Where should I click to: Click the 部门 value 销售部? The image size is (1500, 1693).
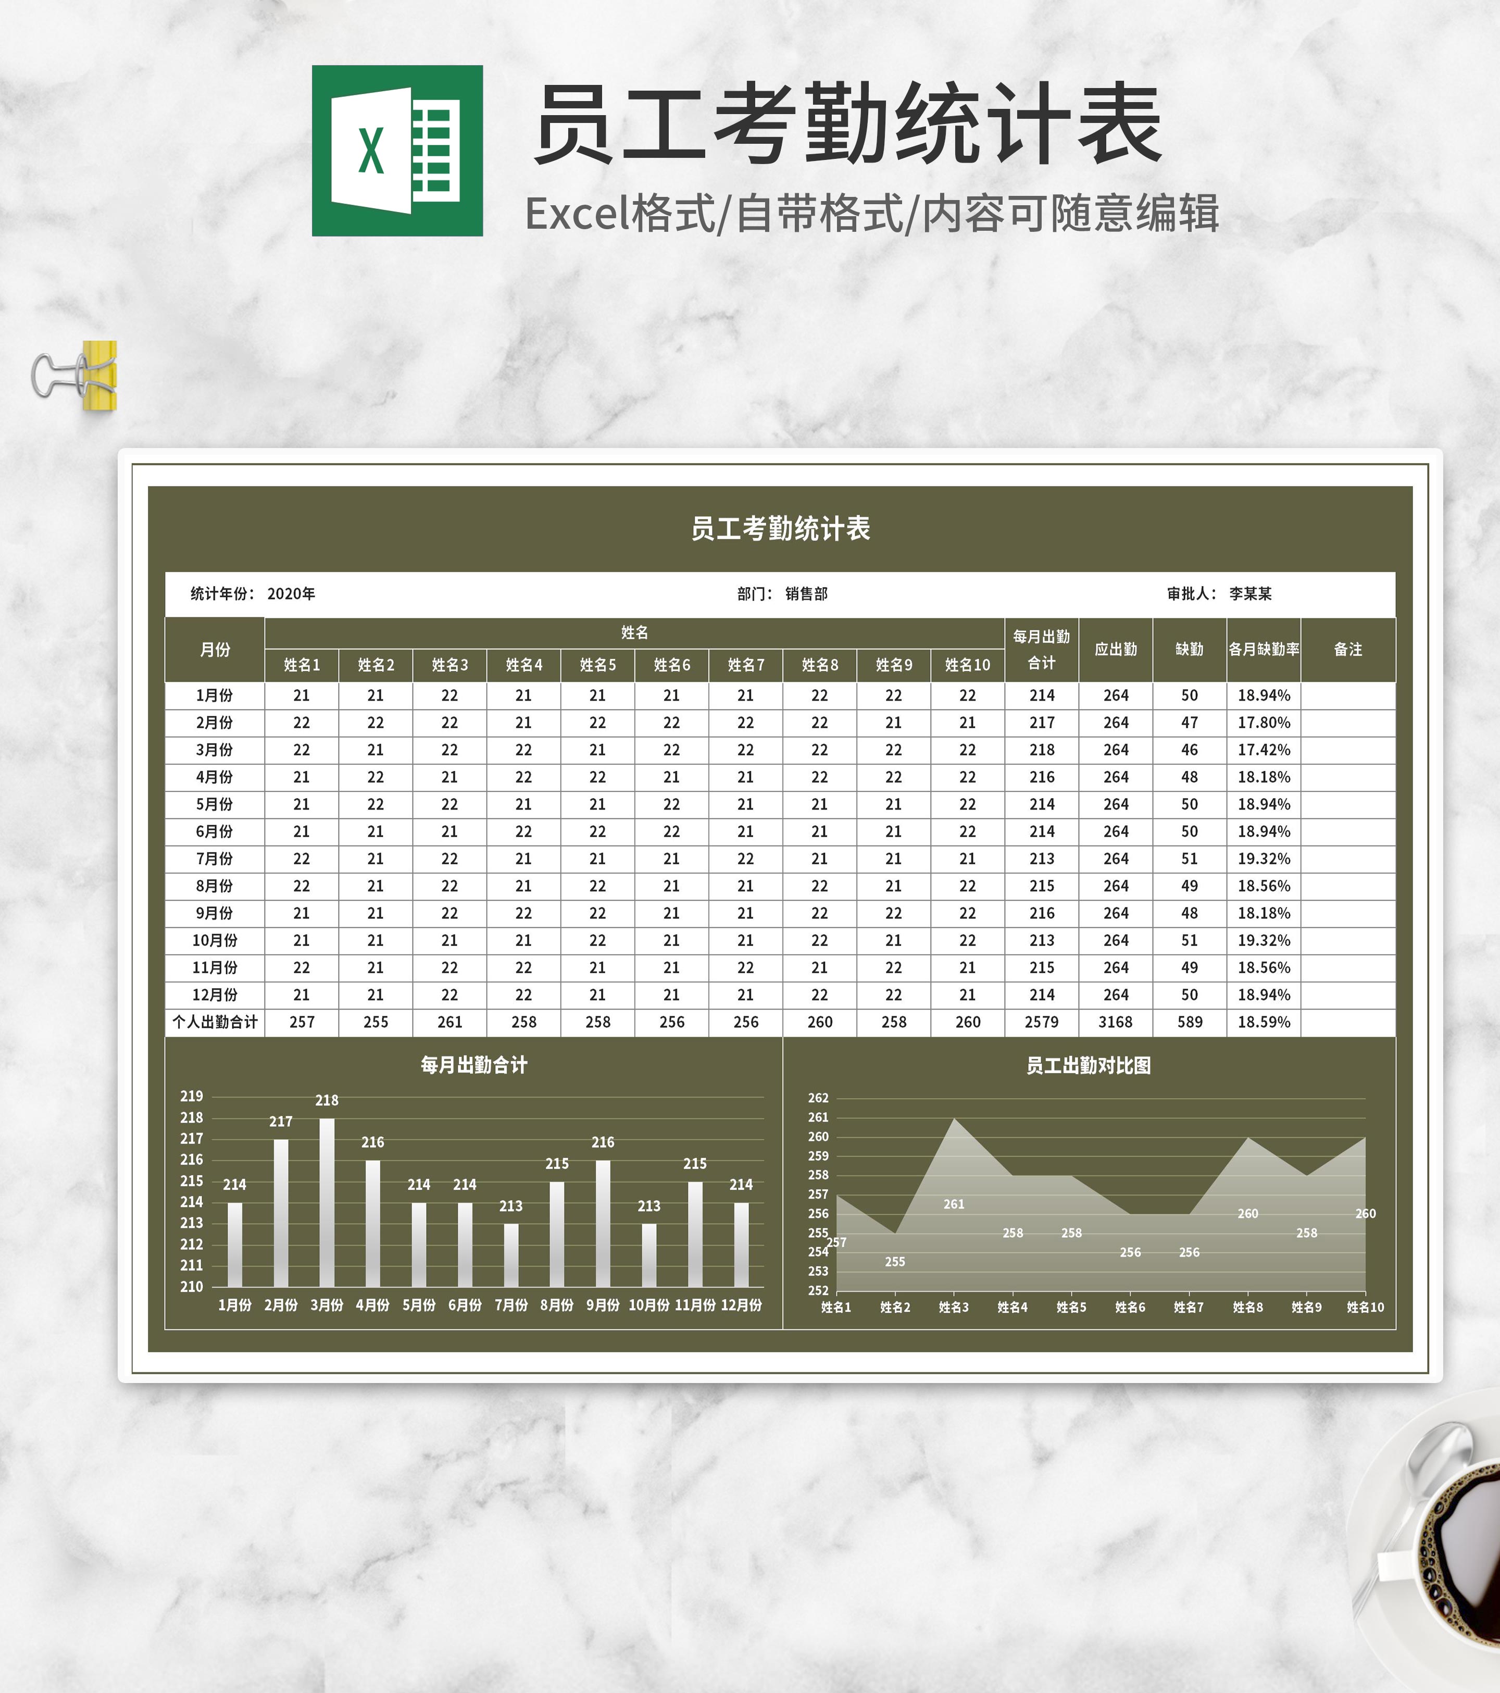[x=806, y=594]
